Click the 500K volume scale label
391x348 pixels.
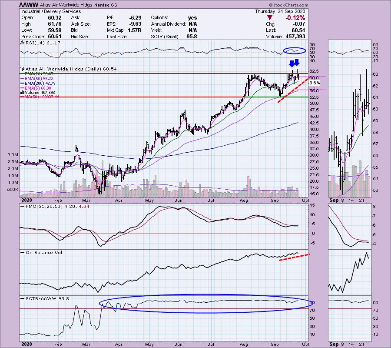click(x=13, y=190)
